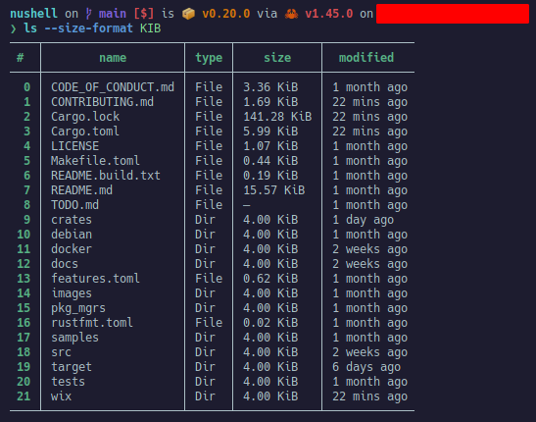Image resolution: width=536 pixels, height=422 pixels.
Task: Select the rustfmt.toml row name
Action: [x=92, y=323]
